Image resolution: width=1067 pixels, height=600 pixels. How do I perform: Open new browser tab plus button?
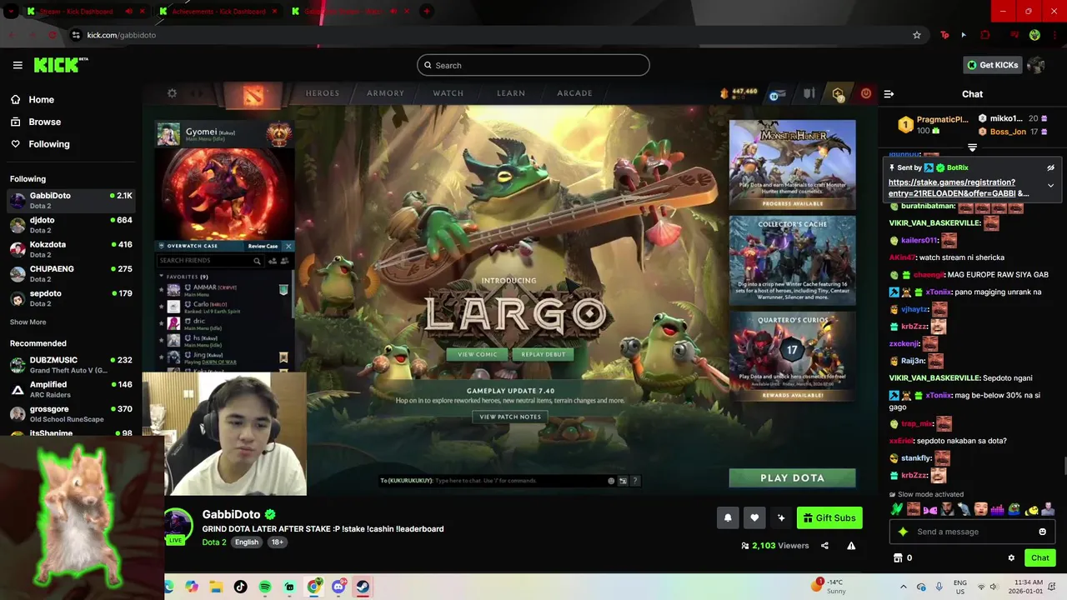[x=427, y=12]
